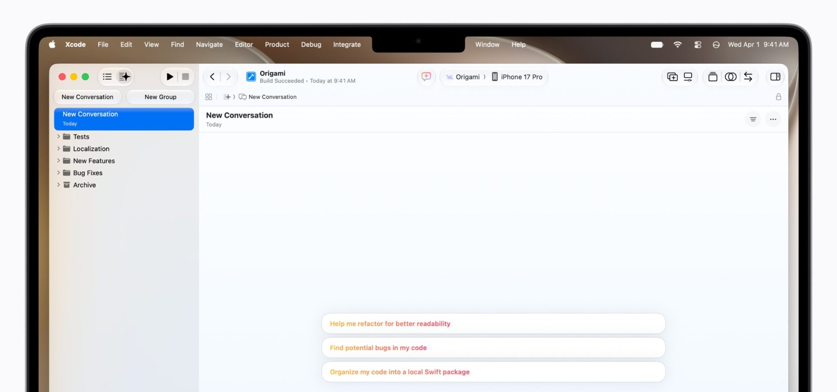Choose Help me refactor for better readability suggestion
Image resolution: width=837 pixels, height=392 pixels.
[x=493, y=324]
